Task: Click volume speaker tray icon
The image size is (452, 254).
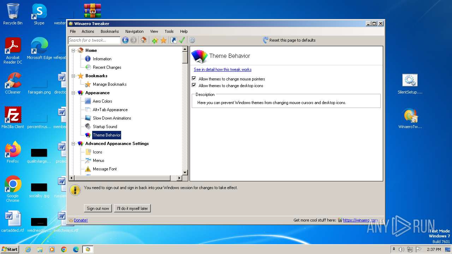Action: [402, 249]
